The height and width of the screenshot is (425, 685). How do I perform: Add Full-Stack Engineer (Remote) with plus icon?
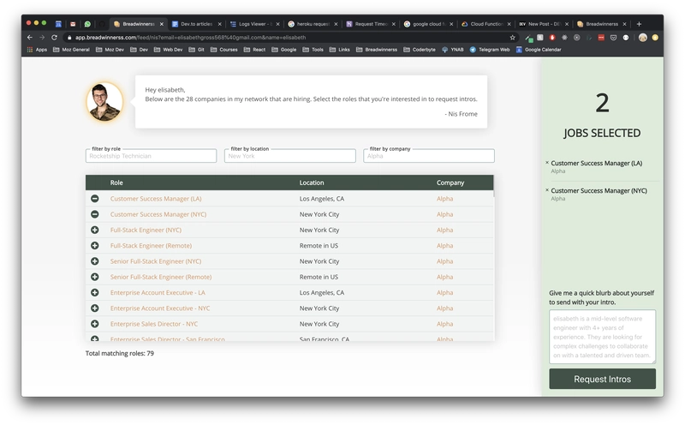coord(95,246)
